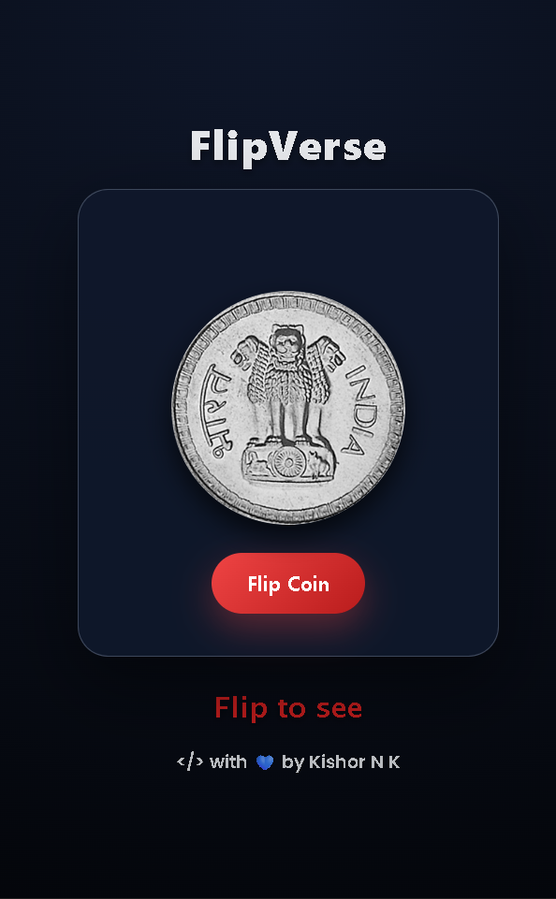Click the word "see" in the red text
The width and height of the screenshot is (556, 899).
[339, 709]
